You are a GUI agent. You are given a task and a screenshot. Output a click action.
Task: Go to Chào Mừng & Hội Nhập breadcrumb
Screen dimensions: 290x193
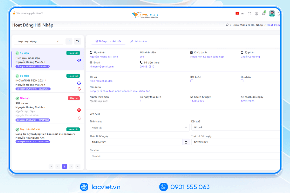coord(247,25)
